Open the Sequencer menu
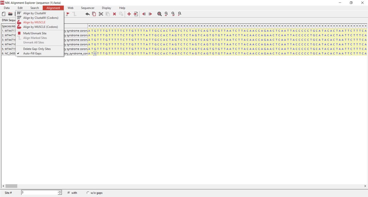This screenshot has height=197, width=368. click(x=88, y=8)
